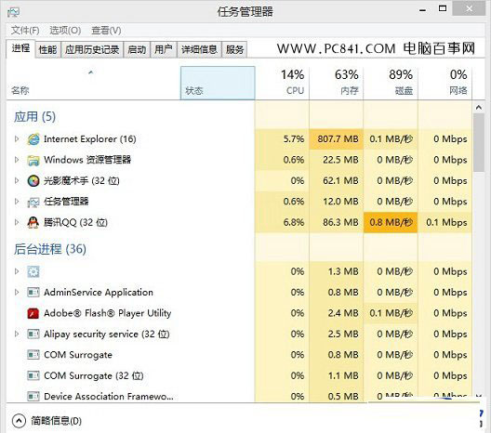The width and height of the screenshot is (491, 433).
Task: Expand Alipay security service (32 位)
Action: 17,334
